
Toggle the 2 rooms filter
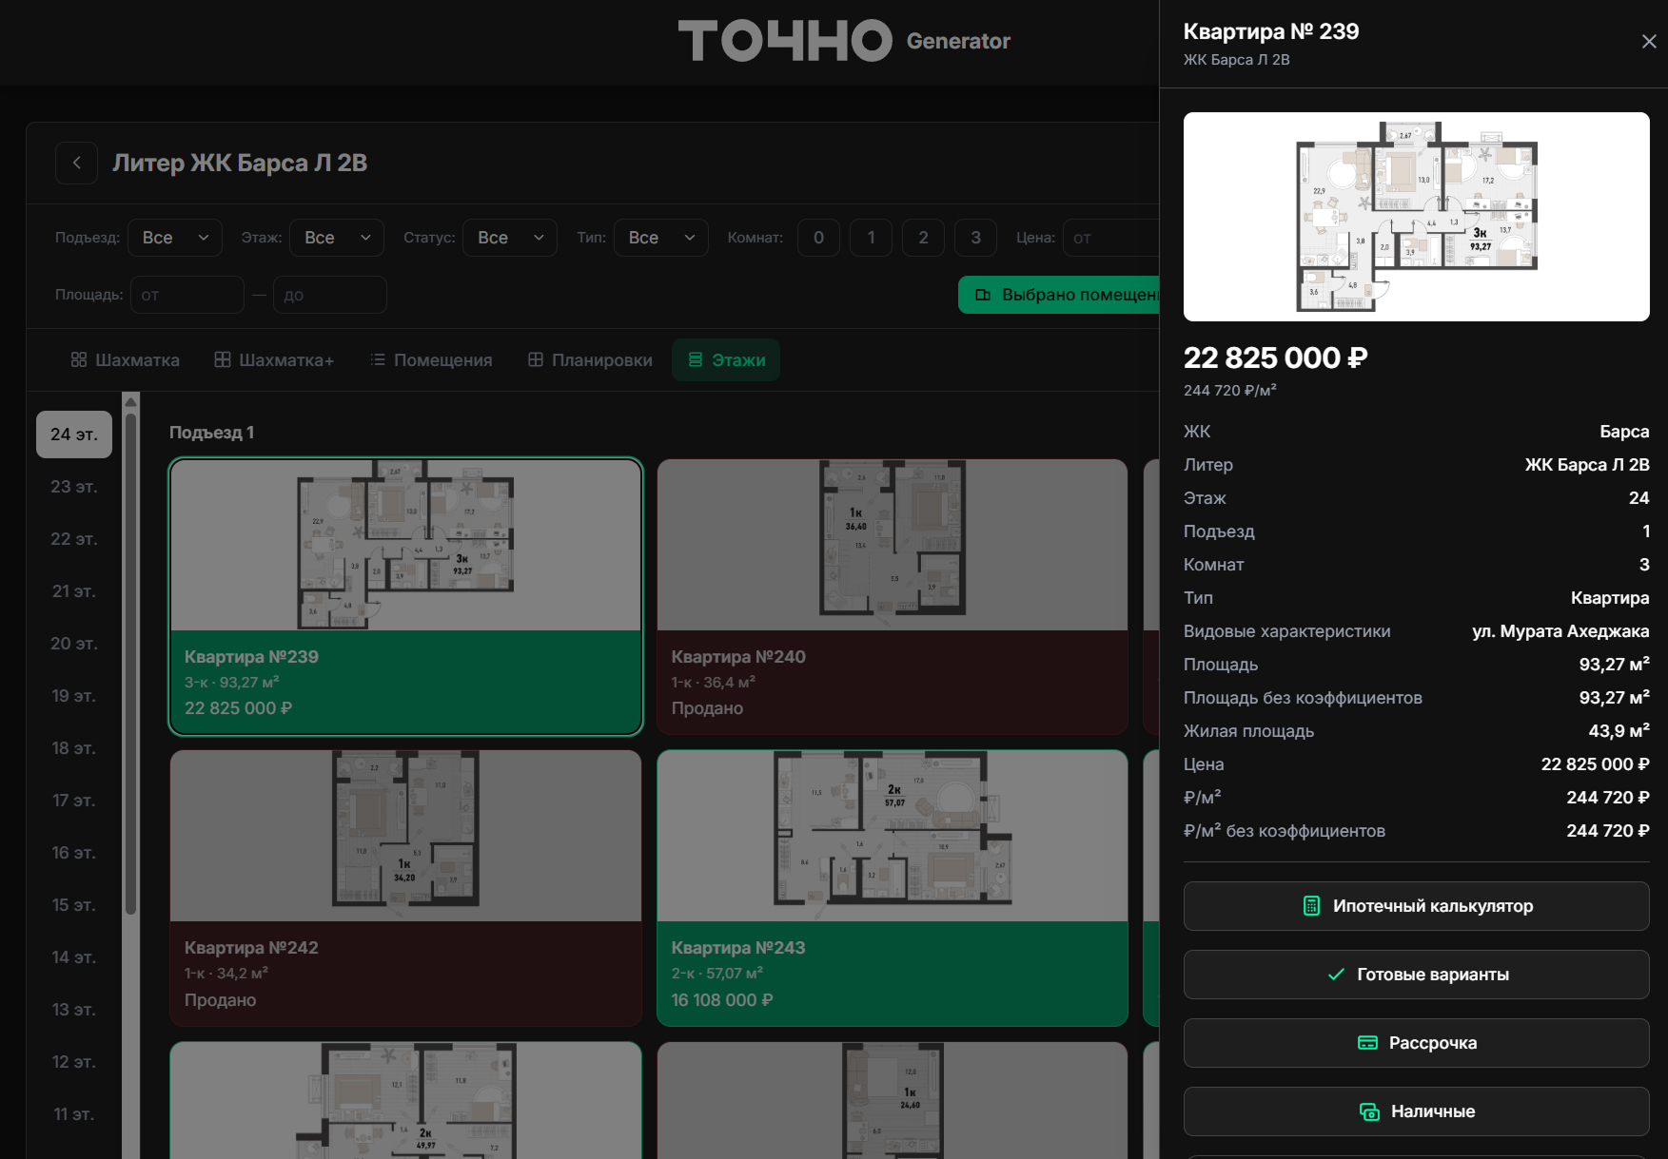[x=923, y=238]
